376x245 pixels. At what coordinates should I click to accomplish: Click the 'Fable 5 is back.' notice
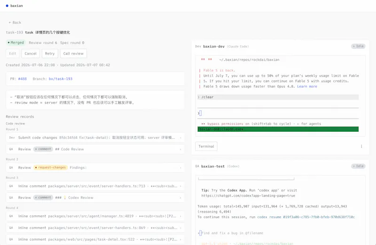tap(219, 71)
